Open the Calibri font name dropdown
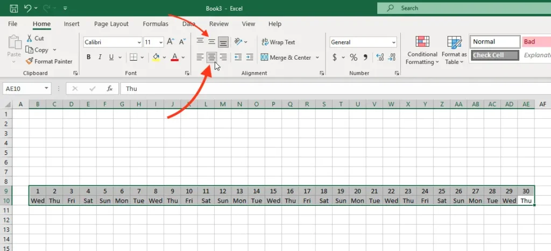The image size is (551, 251). (x=138, y=42)
